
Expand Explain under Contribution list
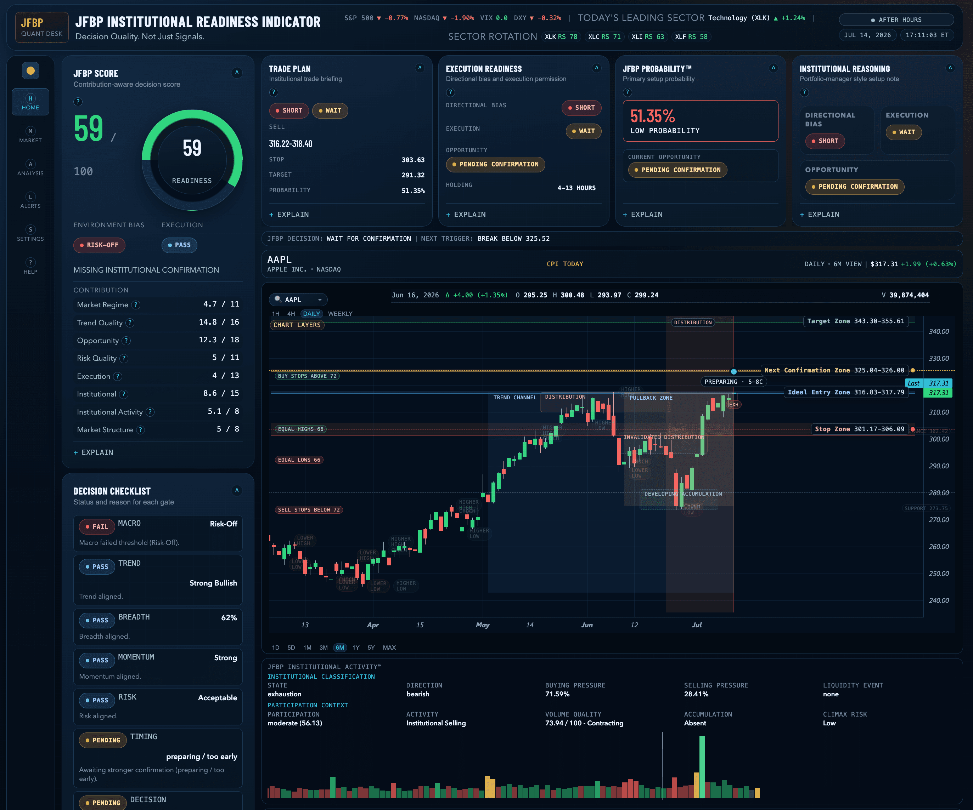94,452
